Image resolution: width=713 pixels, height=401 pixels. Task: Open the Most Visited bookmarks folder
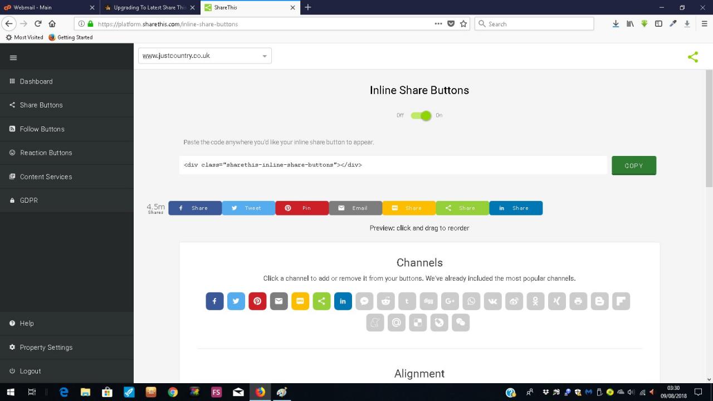(25, 37)
